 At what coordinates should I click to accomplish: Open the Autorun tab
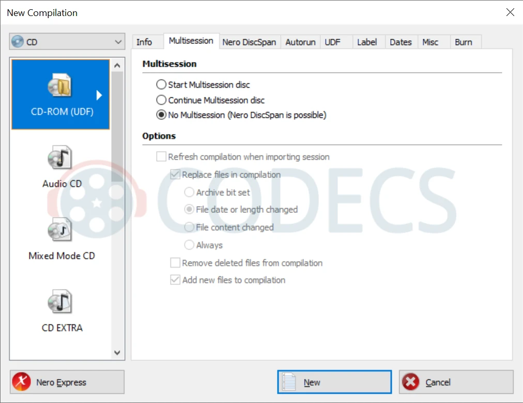coord(300,42)
